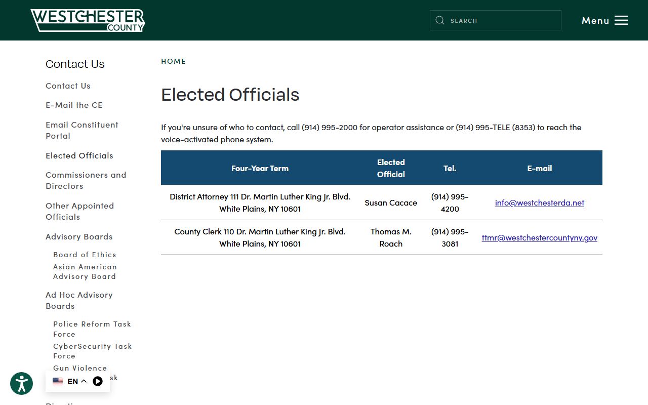This screenshot has width=648, height=405.
Task: Click the District Attorney address cell
Action: click(x=260, y=202)
